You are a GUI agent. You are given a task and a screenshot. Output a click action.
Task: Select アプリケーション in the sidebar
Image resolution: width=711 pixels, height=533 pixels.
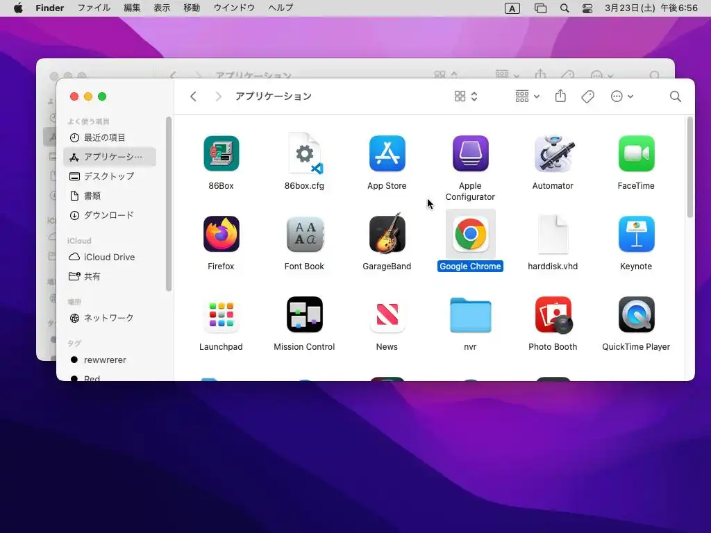tap(110, 157)
